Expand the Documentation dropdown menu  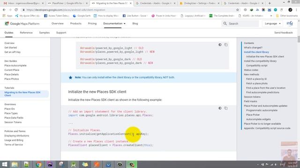114,23
